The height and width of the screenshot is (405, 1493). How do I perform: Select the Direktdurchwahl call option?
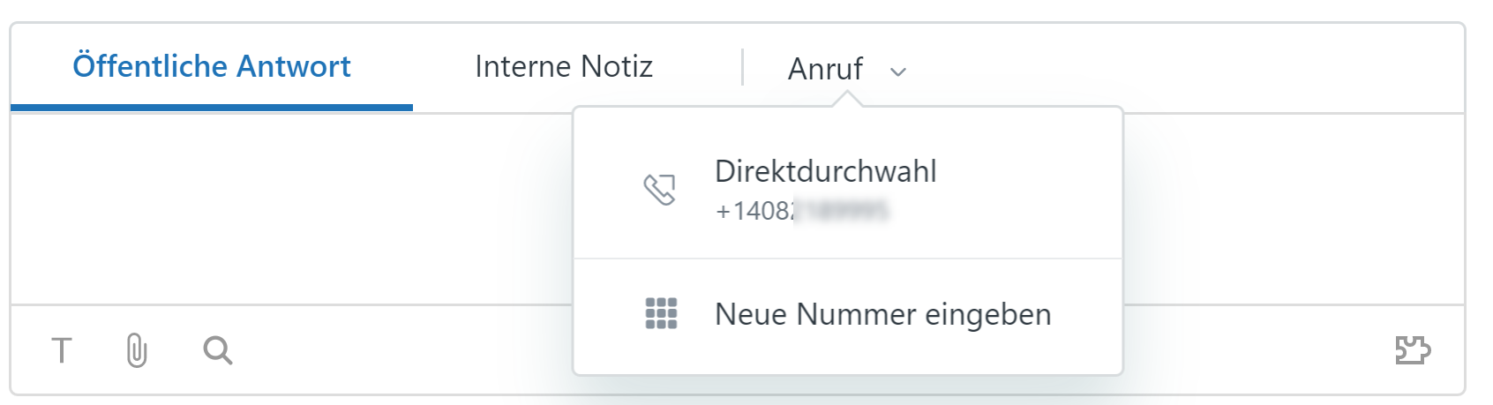825,171
